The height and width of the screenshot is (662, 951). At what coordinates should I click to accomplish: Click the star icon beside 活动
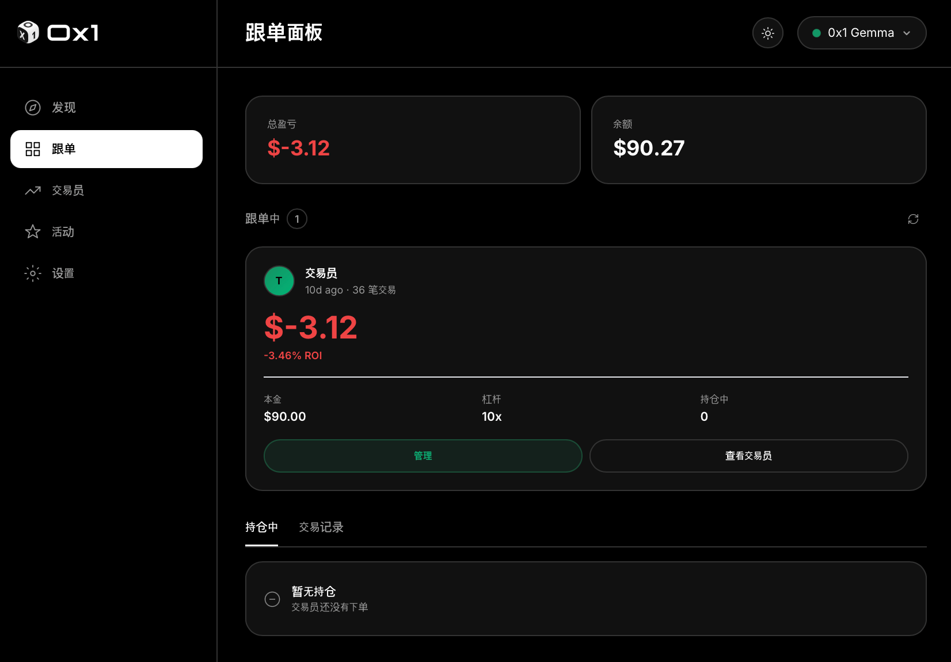tap(33, 232)
